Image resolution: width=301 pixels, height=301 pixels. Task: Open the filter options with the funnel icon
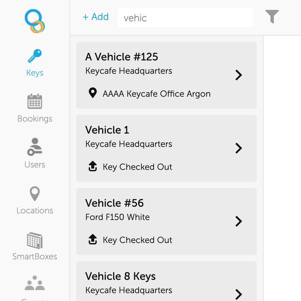point(272,17)
